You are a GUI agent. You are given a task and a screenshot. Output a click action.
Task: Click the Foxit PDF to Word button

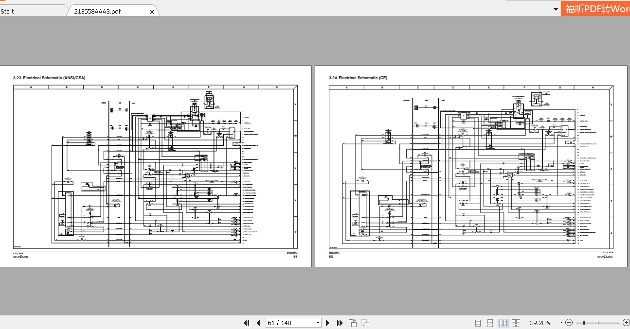(595, 8)
